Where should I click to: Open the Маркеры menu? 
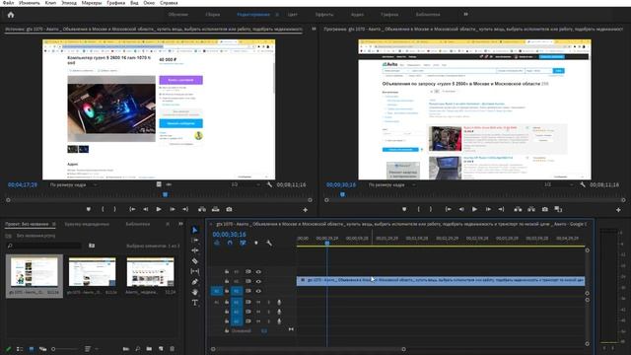point(92,3)
